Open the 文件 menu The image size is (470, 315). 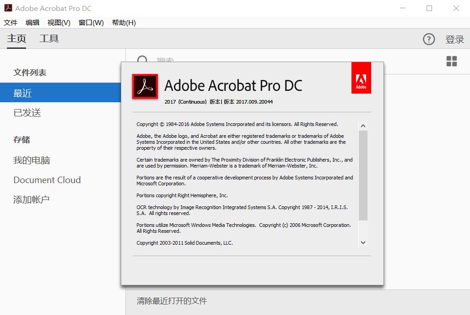click(11, 23)
